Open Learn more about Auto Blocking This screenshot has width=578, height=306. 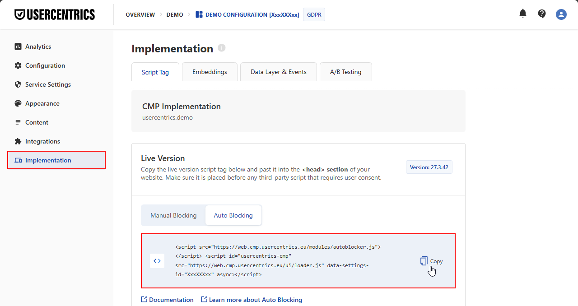(x=256, y=300)
